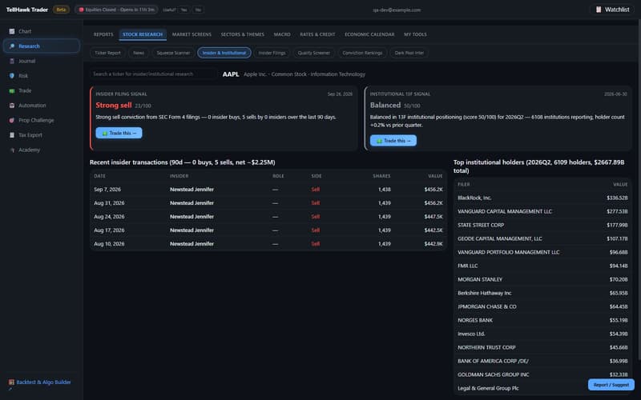
Task: Click Report / Suggest button
Action: (611, 385)
